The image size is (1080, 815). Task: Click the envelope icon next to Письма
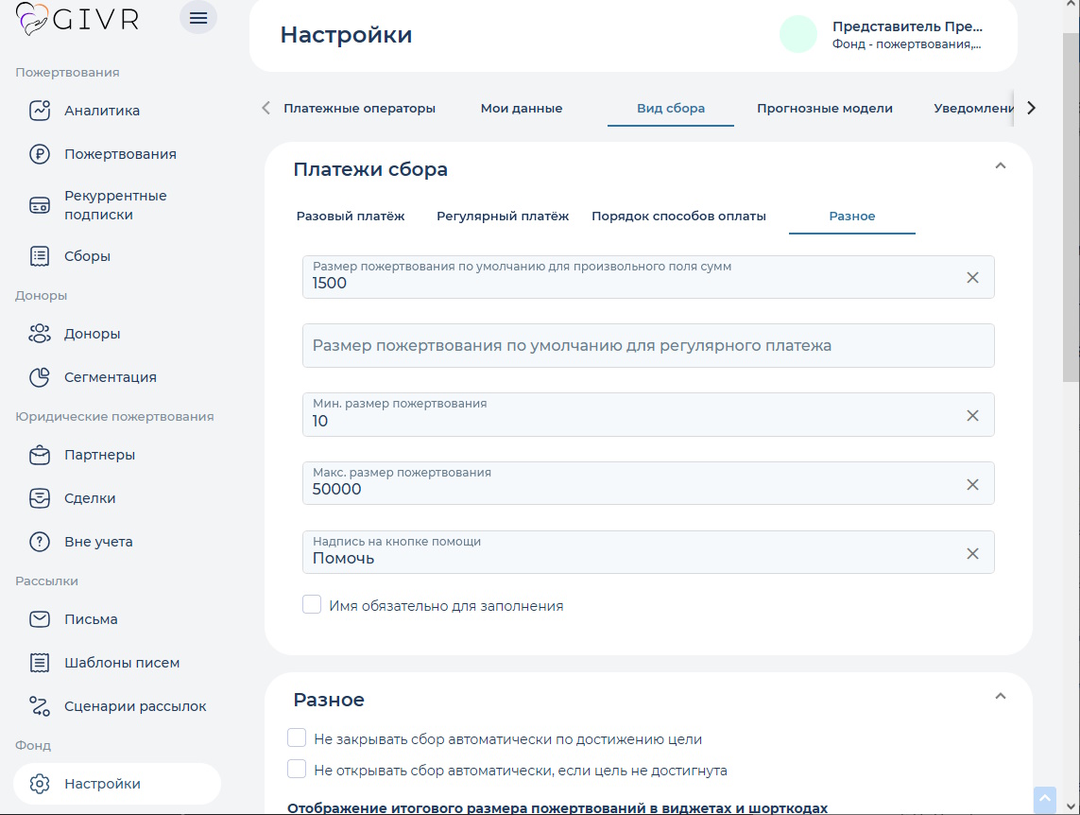40,618
